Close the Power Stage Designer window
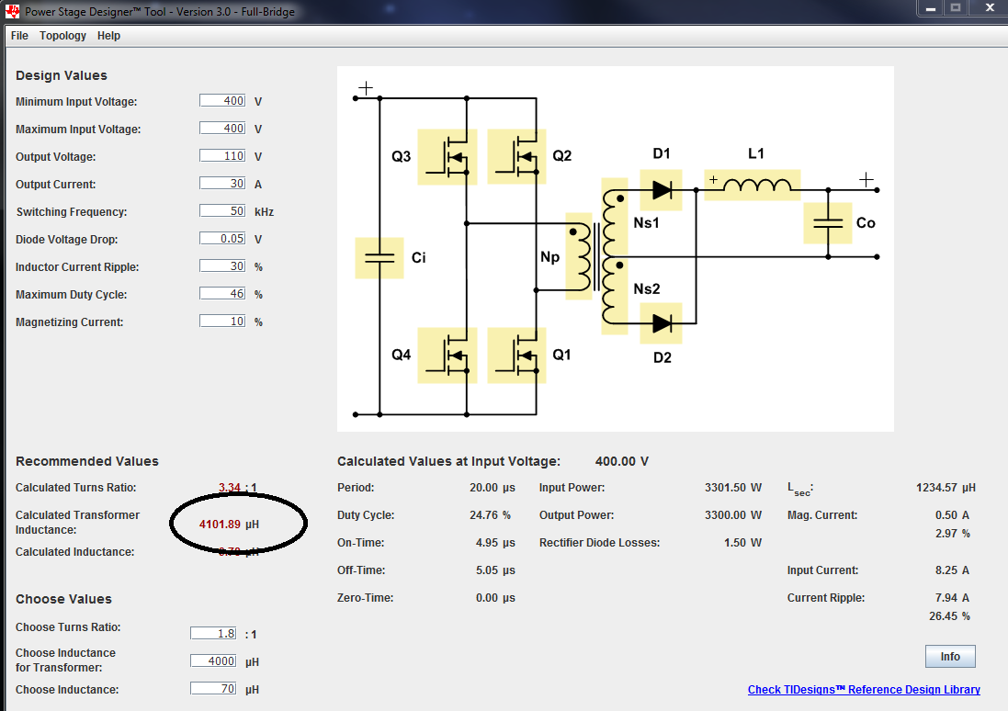1008x711 pixels. 990,8
